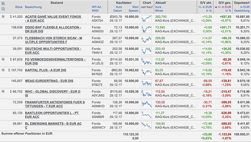Sort by Aktuell Kurs header
The image size is (251, 142).
(158, 7)
